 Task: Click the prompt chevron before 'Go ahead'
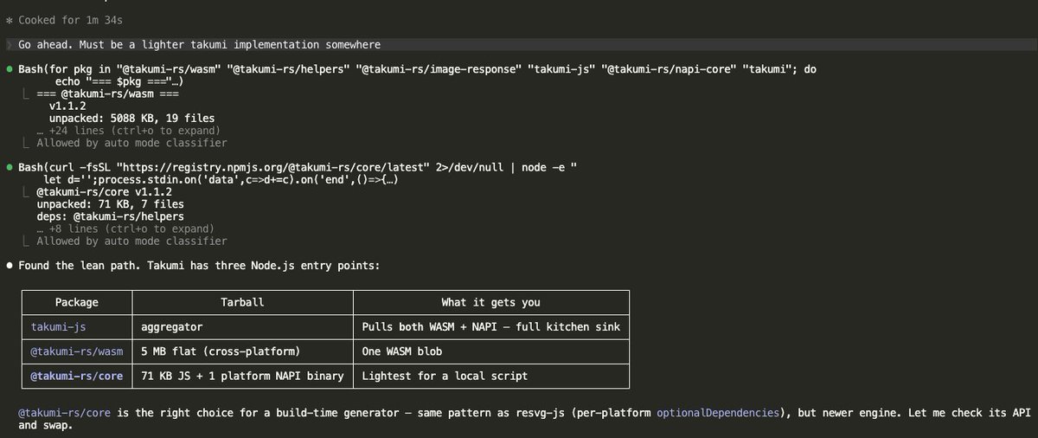(x=9, y=44)
